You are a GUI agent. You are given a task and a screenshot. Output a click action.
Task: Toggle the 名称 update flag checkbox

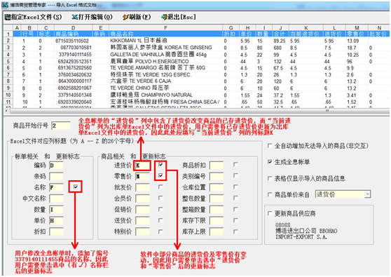[76, 187]
